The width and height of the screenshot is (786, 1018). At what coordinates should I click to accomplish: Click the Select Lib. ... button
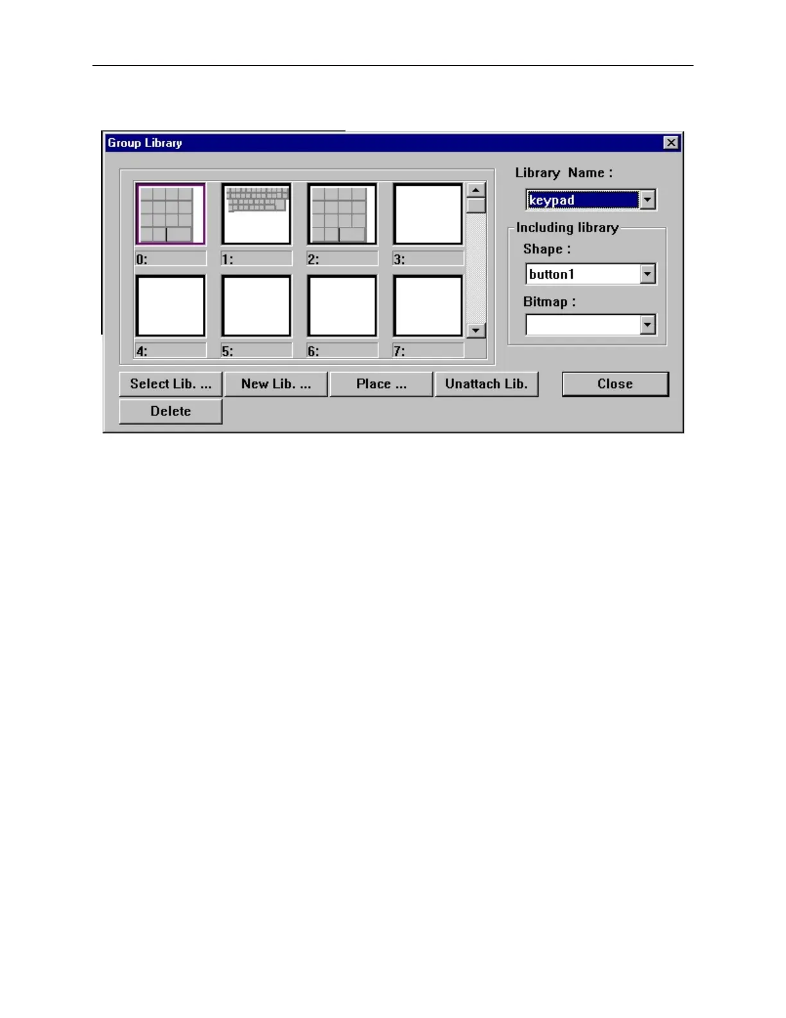pos(171,384)
